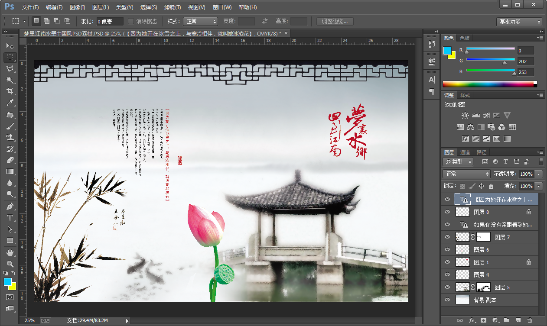Switch to the 通道 tab
The height and width of the screenshot is (326, 547).
coord(465,152)
